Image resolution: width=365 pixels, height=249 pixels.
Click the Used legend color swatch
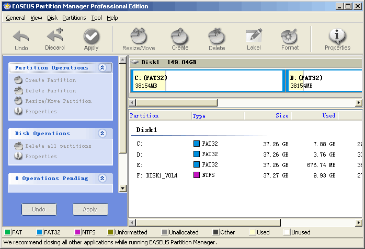252,232
